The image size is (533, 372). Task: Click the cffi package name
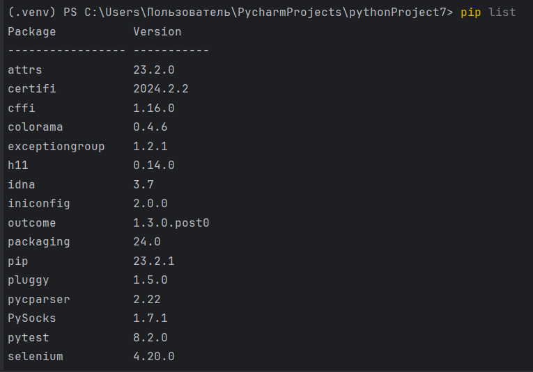[22, 108]
